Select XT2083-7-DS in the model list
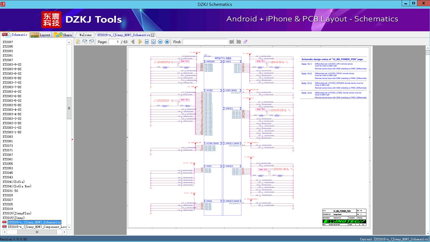The image size is (430, 242). tap(12, 87)
